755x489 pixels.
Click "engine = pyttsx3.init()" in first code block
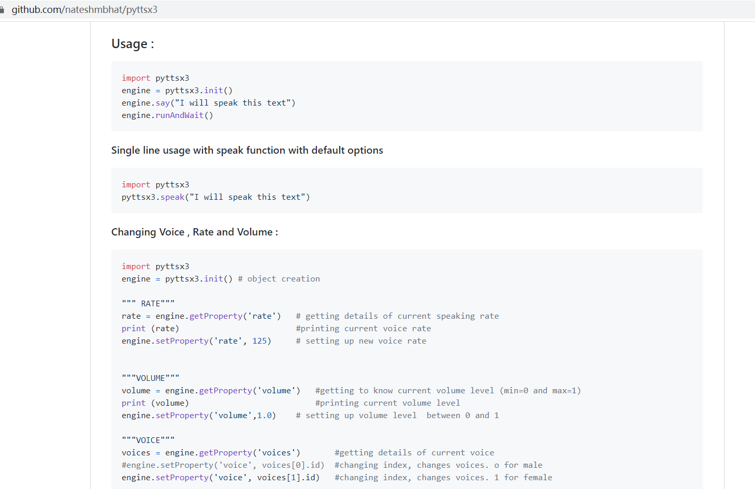coord(177,91)
